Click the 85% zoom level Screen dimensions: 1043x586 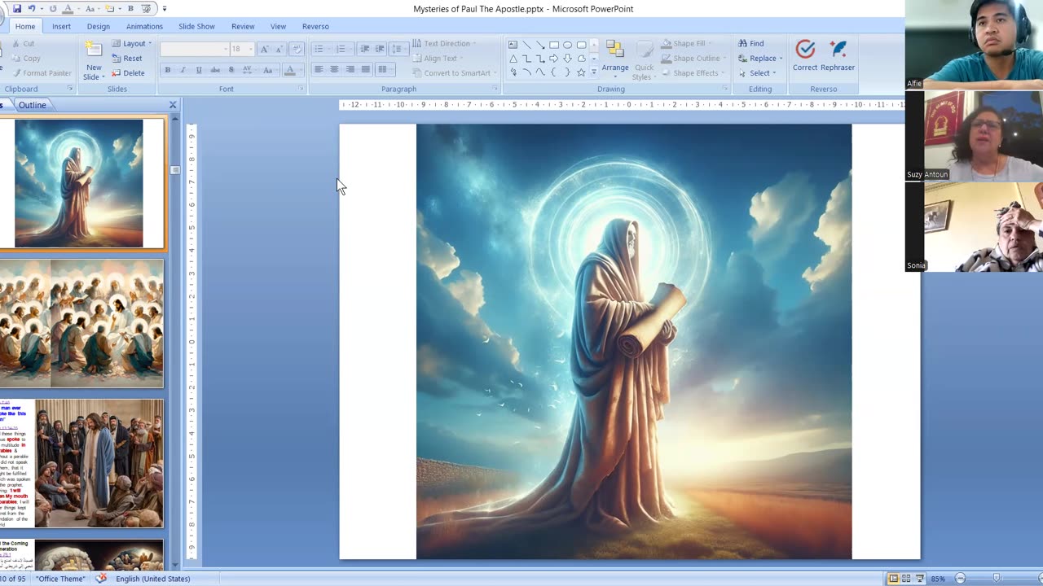point(938,579)
